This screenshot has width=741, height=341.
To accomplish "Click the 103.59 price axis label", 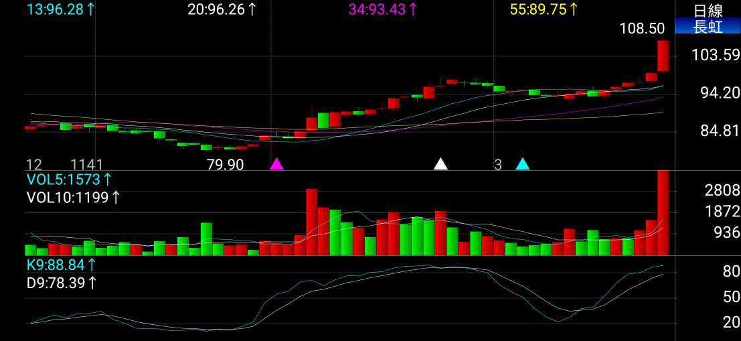I will [716, 56].
